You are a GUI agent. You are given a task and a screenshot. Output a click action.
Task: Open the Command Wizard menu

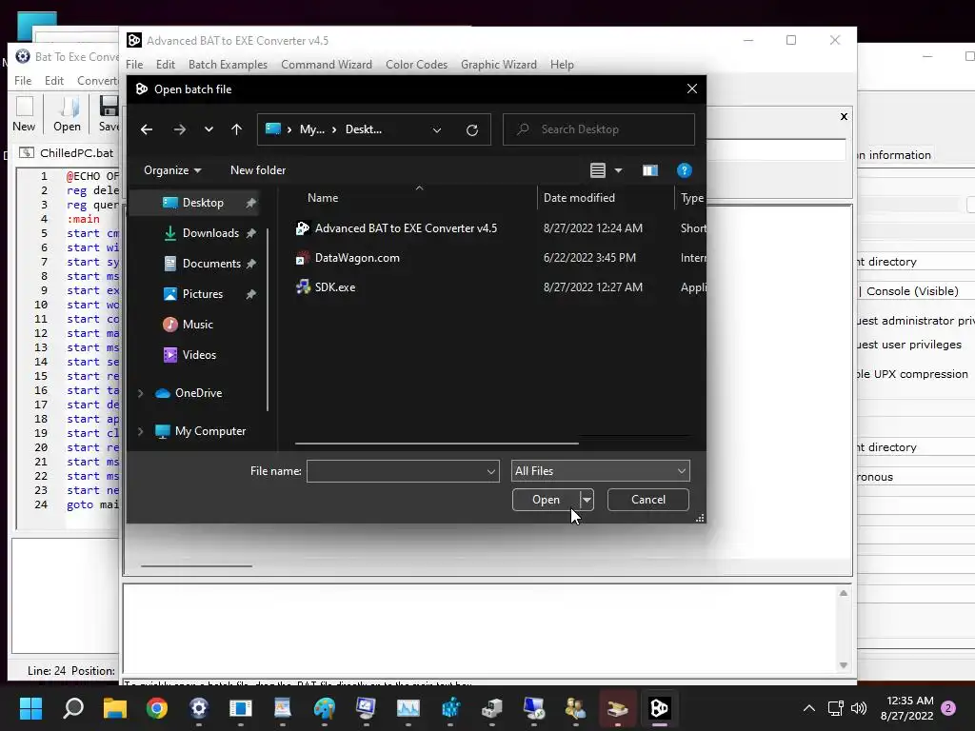click(x=327, y=65)
